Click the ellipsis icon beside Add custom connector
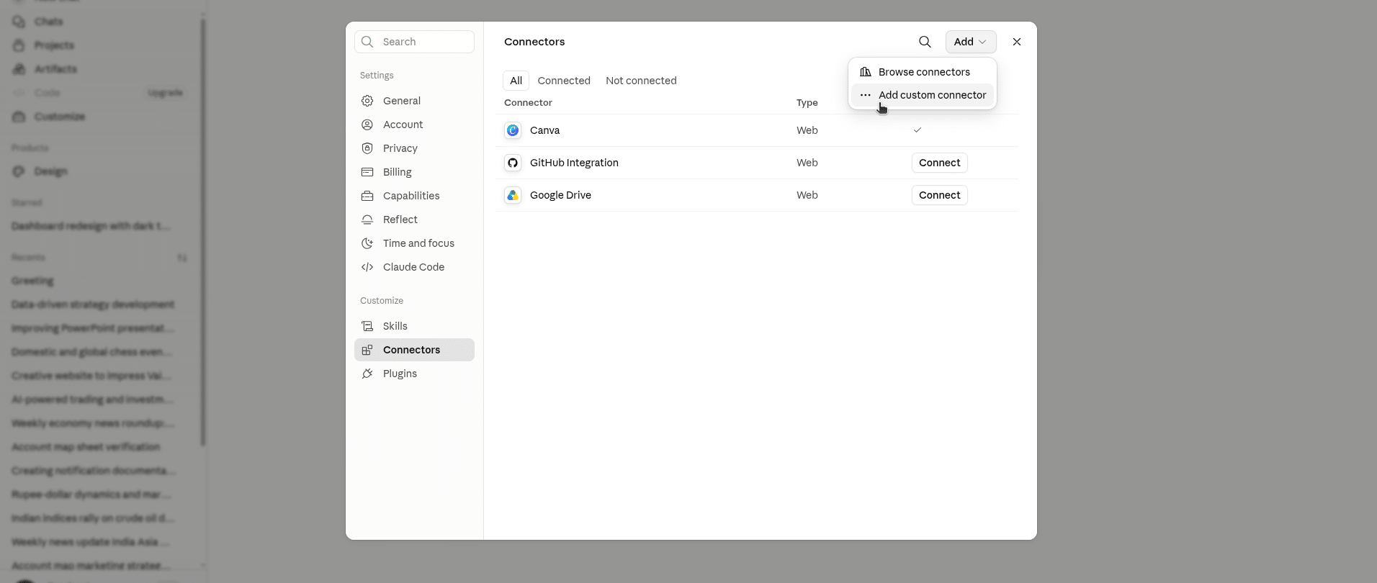Screen dimensions: 1377x583 [x=866, y=95]
